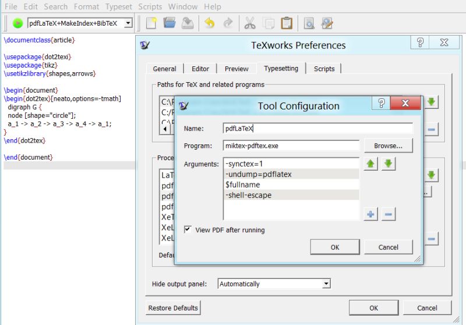Screen dimensions: 466x325
Task: Select the -undump=pdflatex argument
Action: pos(291,174)
